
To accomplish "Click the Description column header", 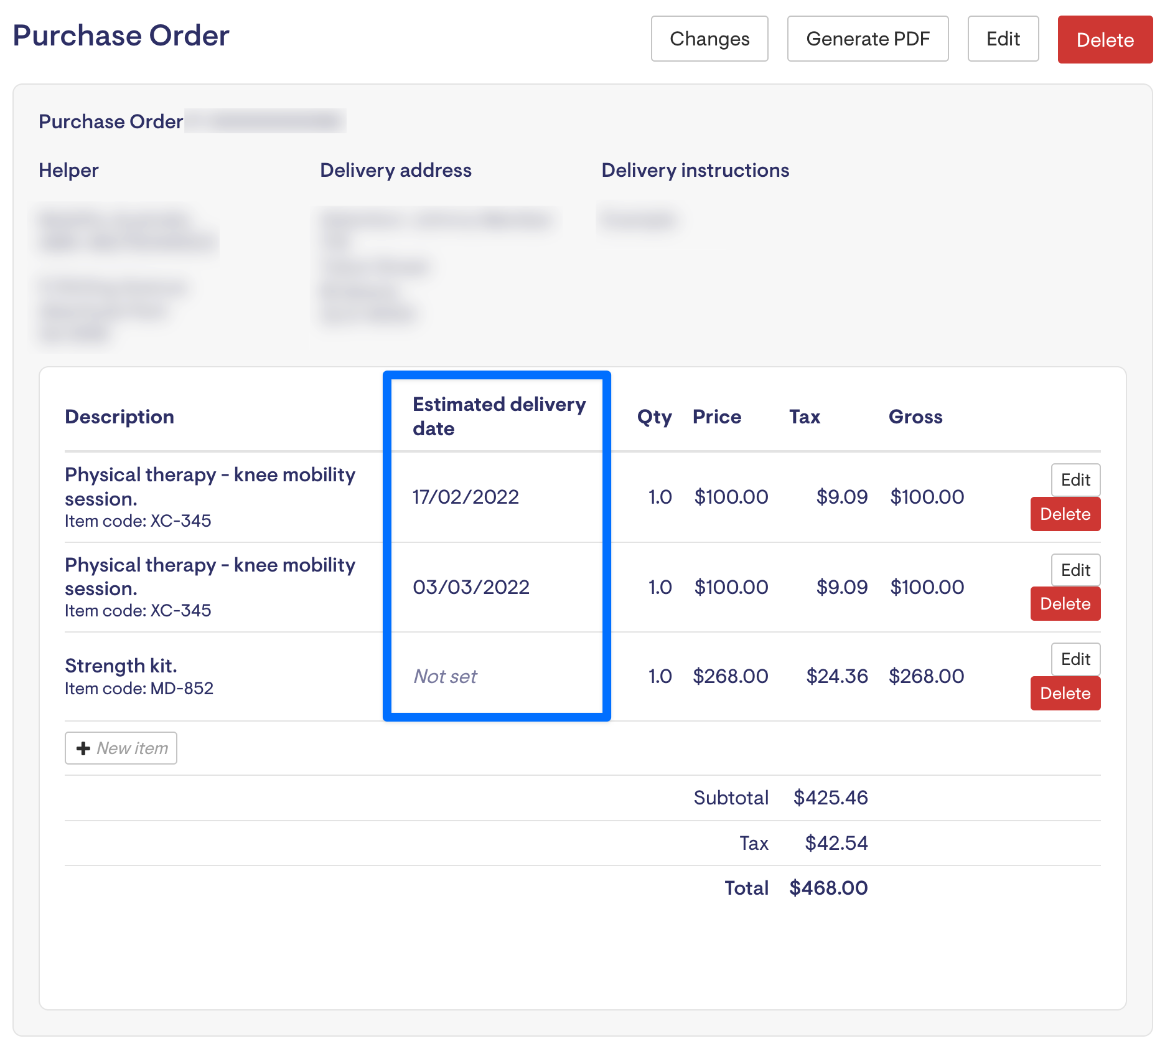I will pos(119,417).
